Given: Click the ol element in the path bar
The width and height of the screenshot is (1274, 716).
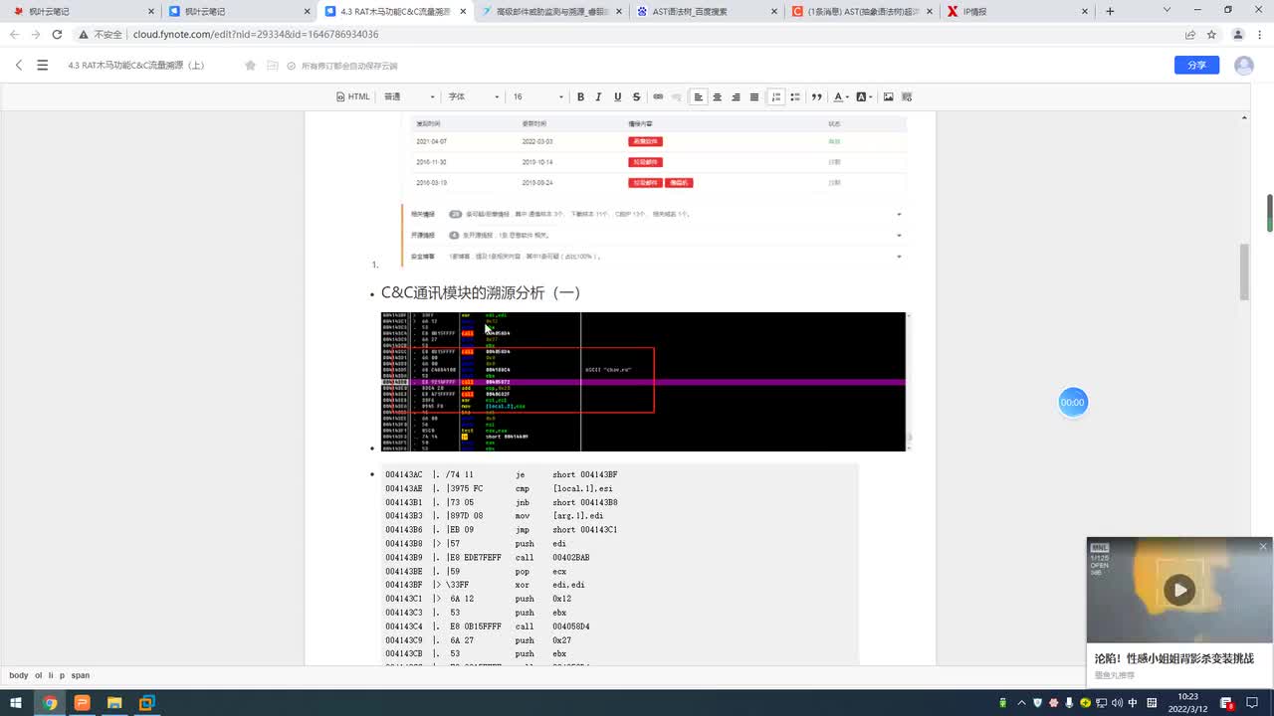Looking at the screenshot, I should tap(38, 675).
